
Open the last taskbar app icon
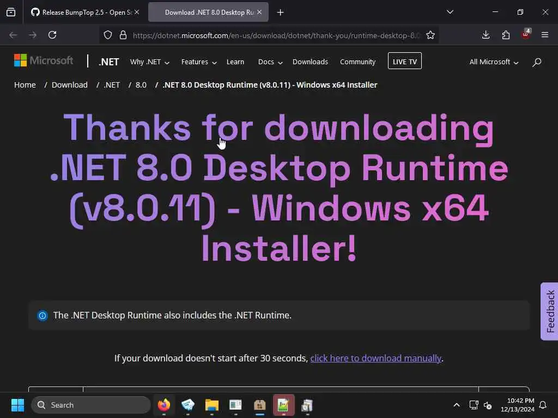[x=307, y=405]
